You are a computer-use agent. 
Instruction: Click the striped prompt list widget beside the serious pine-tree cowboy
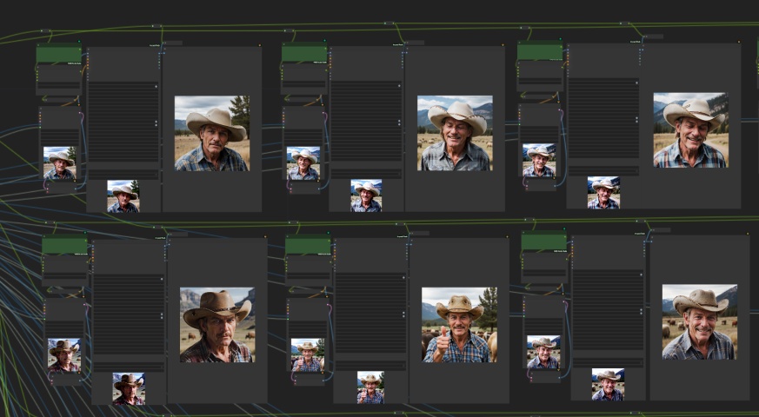(123, 122)
